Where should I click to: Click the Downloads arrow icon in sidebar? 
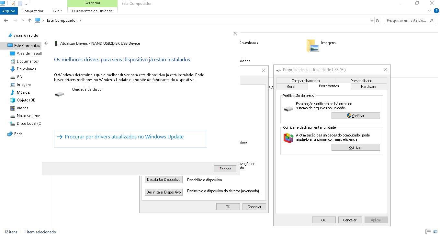tap(13, 69)
